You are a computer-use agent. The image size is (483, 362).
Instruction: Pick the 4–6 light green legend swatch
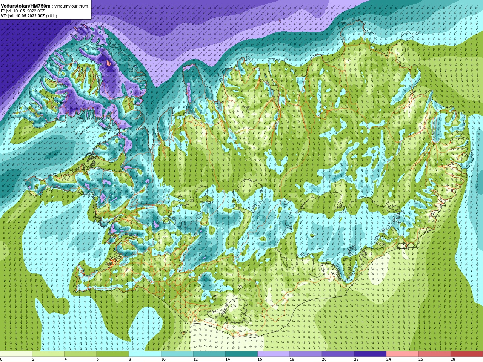pos(80,354)
